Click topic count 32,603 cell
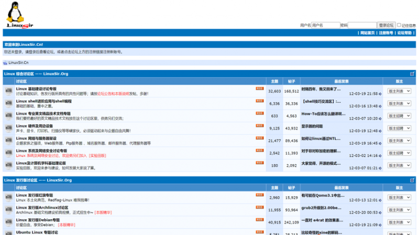This screenshot has height=235, width=419. 274,91
